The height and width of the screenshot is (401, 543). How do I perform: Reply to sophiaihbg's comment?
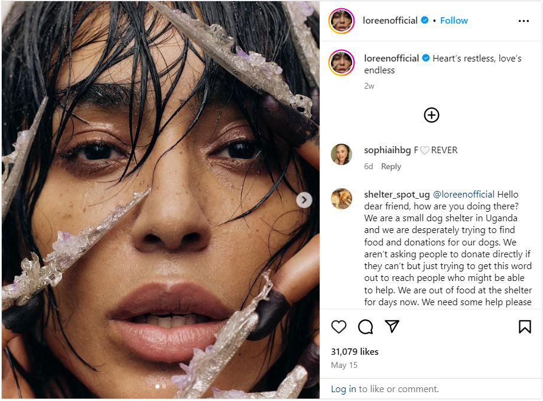[391, 166]
